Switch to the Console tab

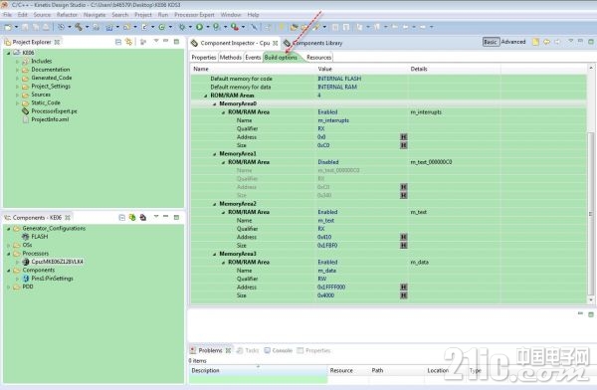(x=279, y=350)
